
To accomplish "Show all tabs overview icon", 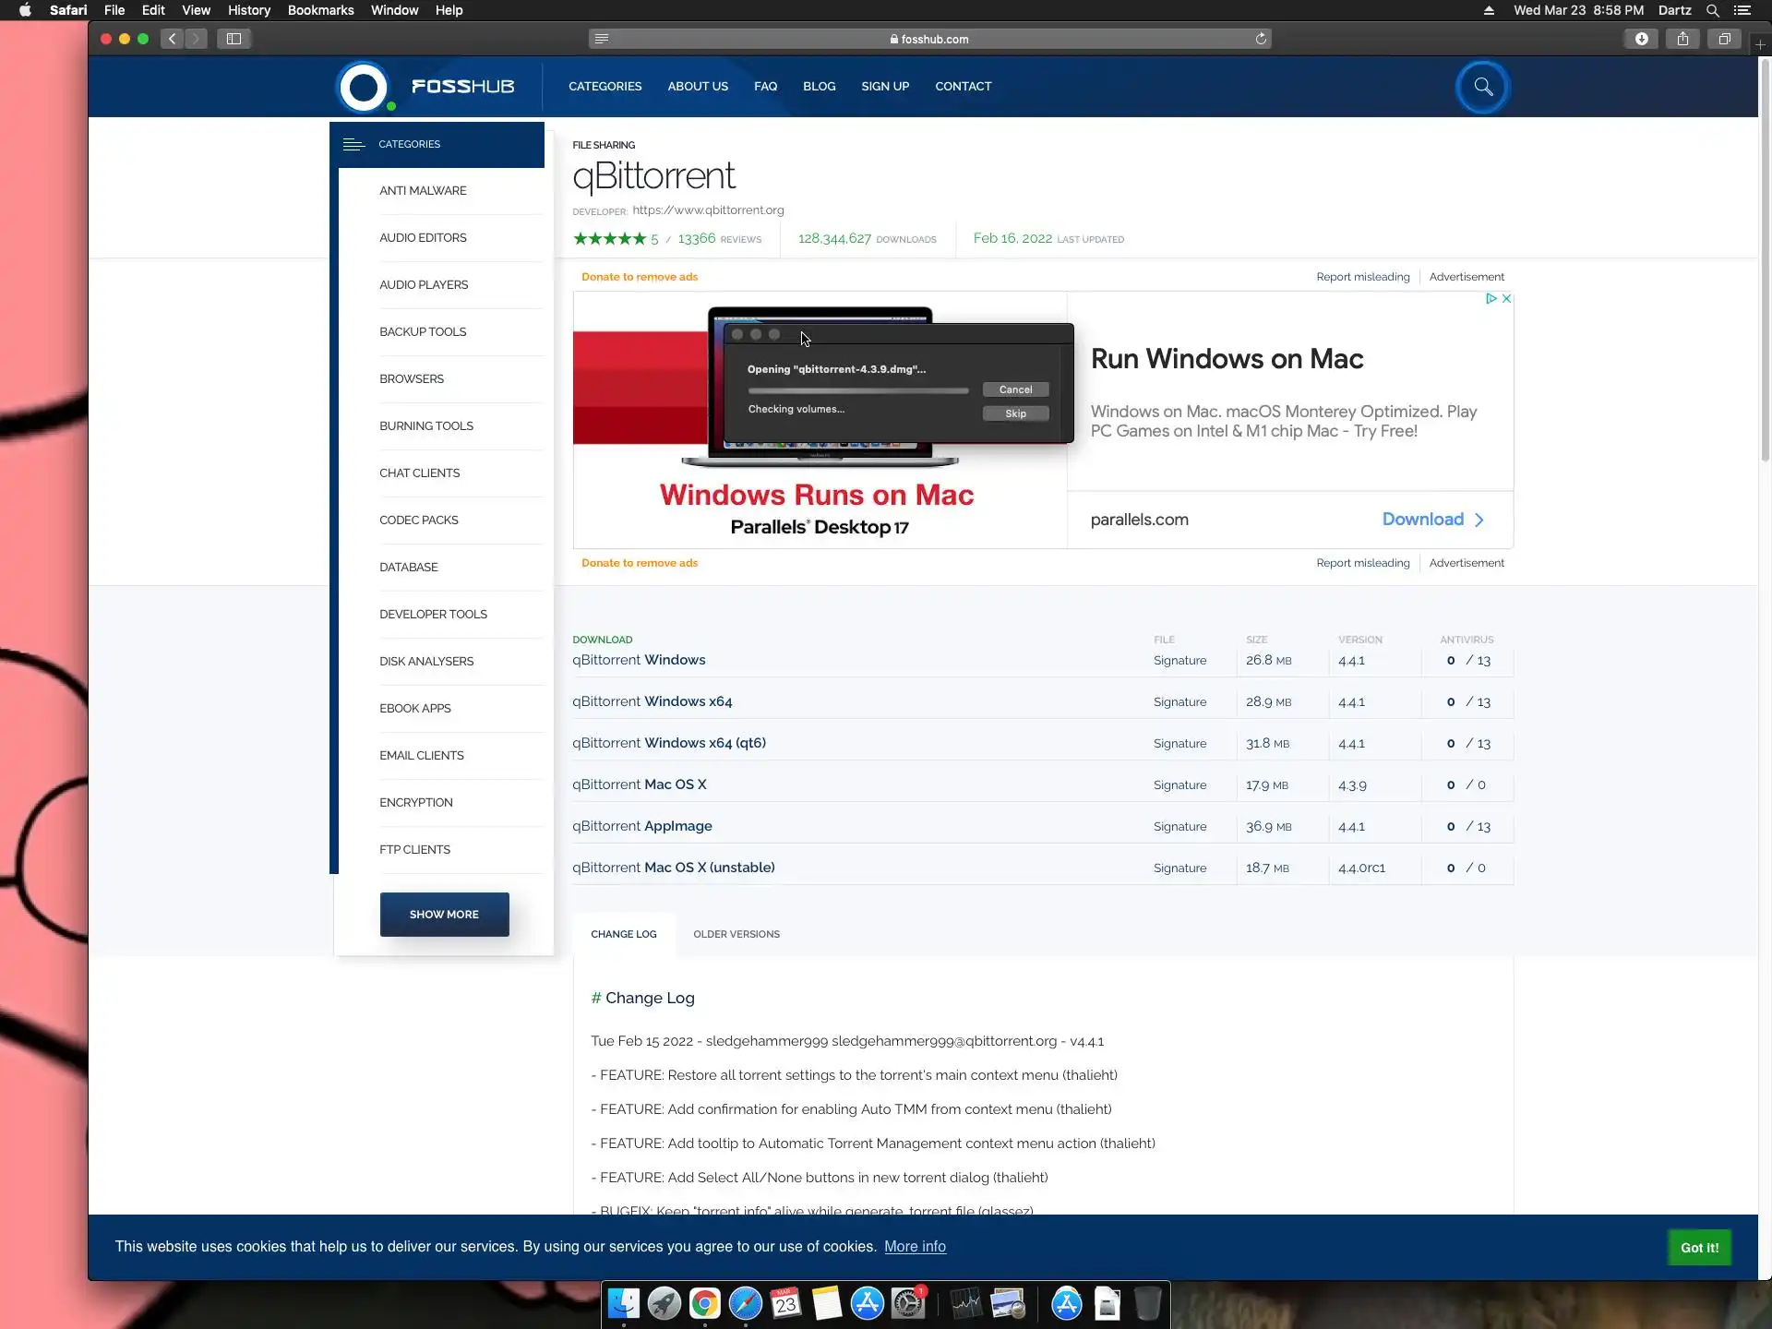I will coord(1723,39).
